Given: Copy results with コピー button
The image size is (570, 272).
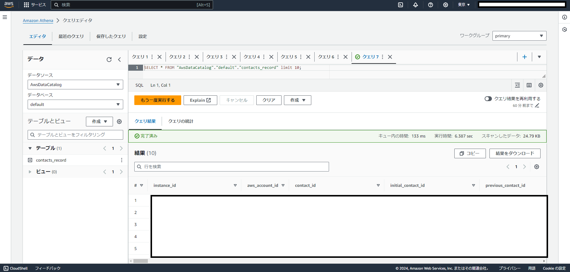Looking at the screenshot, I should (470, 153).
